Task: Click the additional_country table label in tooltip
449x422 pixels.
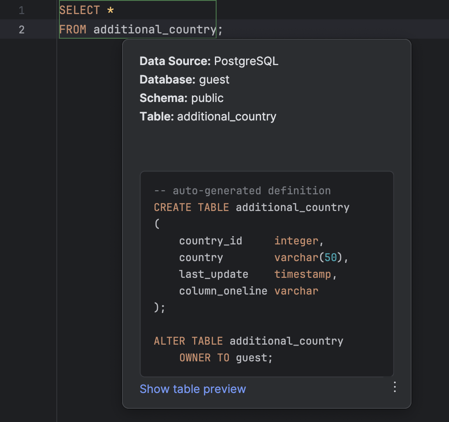Action: tap(226, 116)
